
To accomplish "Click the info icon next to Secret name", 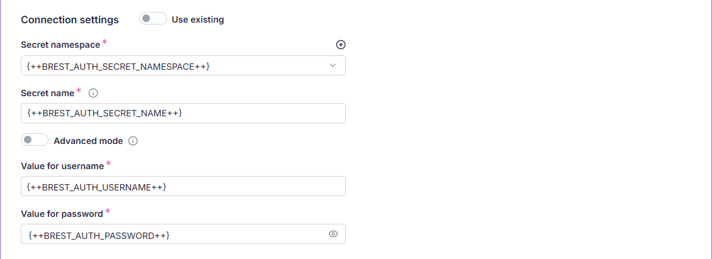I will point(93,93).
